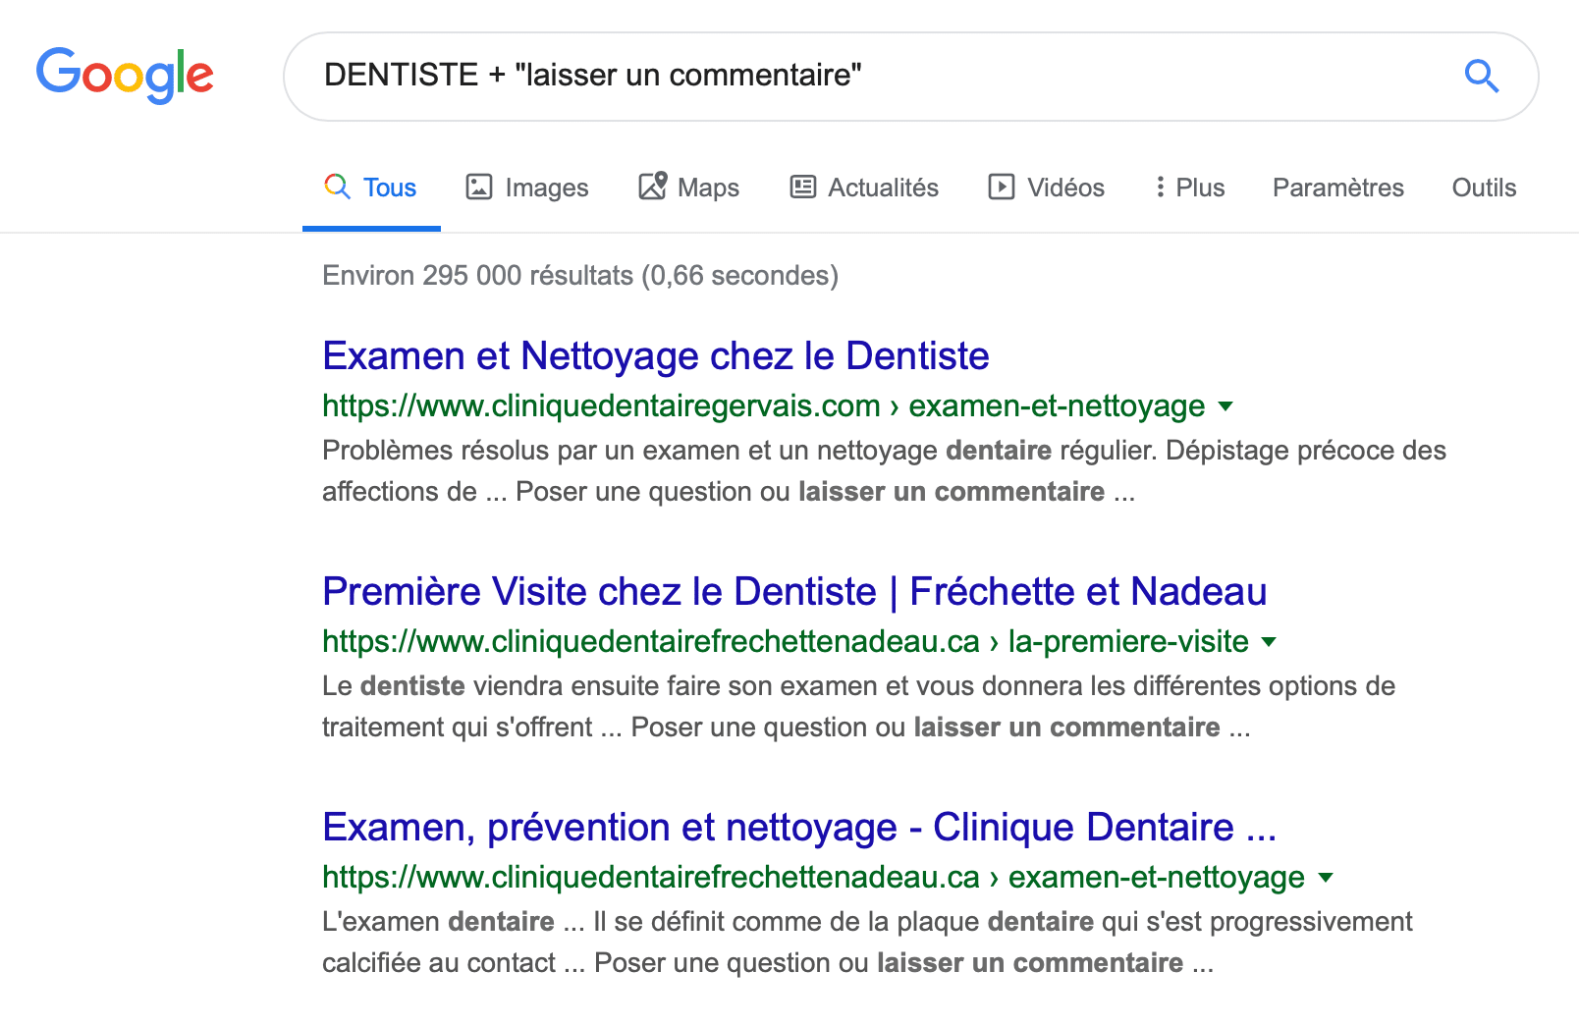Click the Google logo

click(125, 75)
